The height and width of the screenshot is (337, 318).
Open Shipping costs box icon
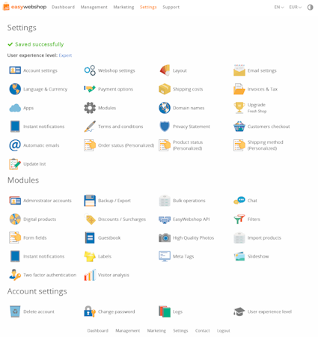tap(165, 89)
